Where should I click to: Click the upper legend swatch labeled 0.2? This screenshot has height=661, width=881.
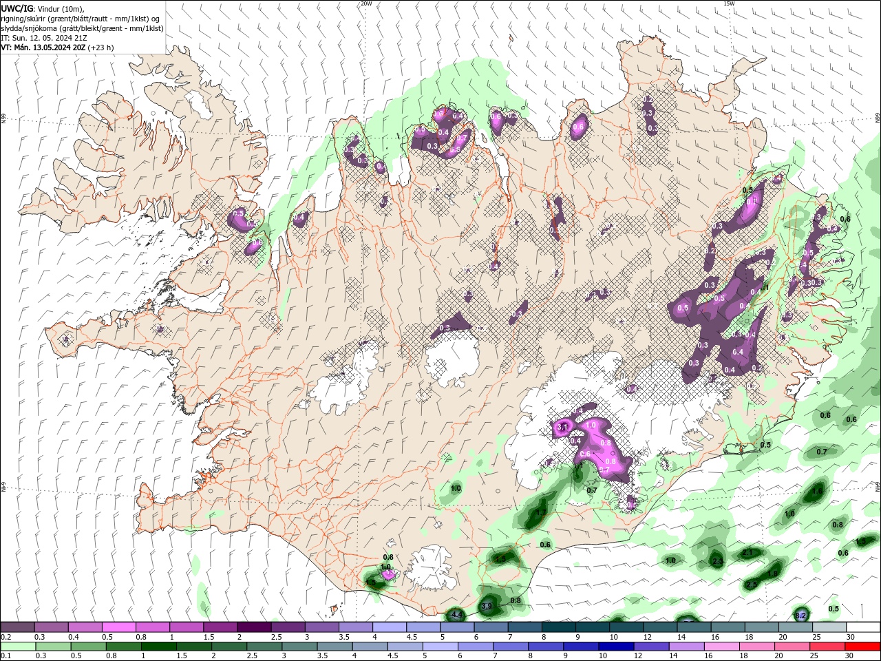click(17, 627)
